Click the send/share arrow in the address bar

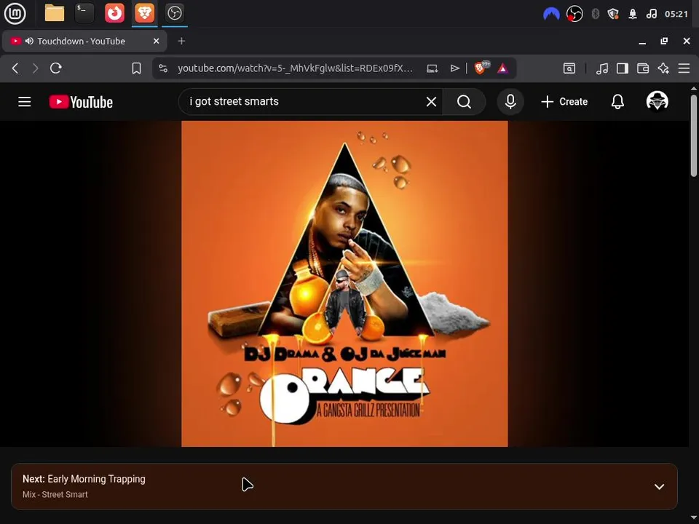click(x=454, y=68)
